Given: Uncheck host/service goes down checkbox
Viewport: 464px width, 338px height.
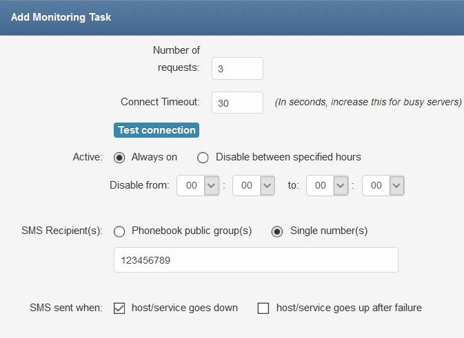Looking at the screenshot, I should [119, 308].
